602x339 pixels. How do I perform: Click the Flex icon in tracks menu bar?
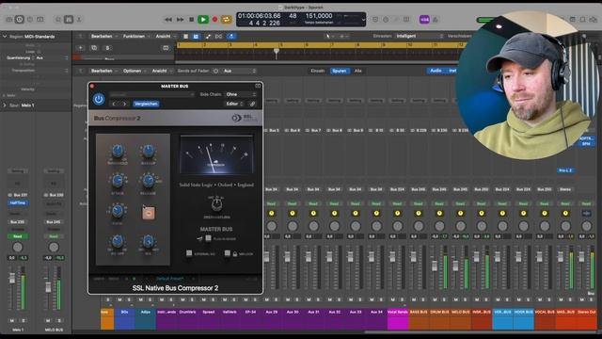pos(219,37)
